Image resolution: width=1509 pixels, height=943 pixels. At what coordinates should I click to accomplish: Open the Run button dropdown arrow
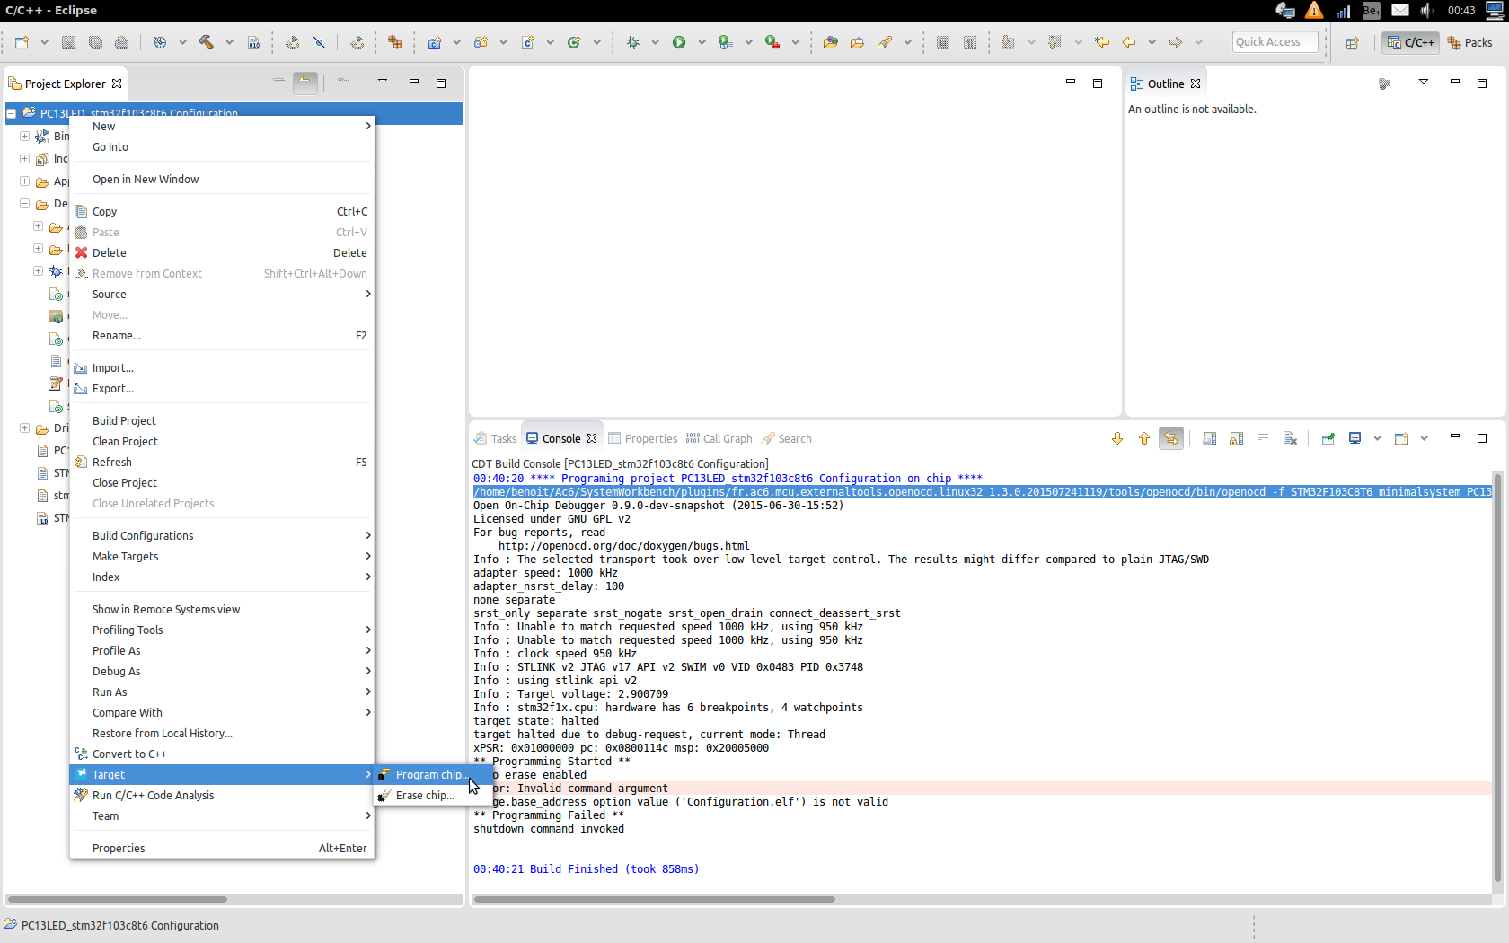point(702,42)
